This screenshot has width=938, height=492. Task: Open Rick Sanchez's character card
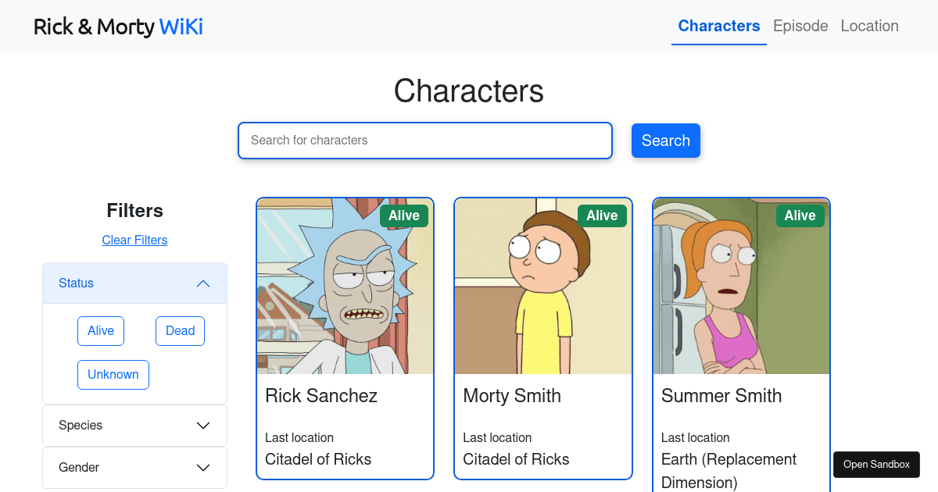point(345,337)
